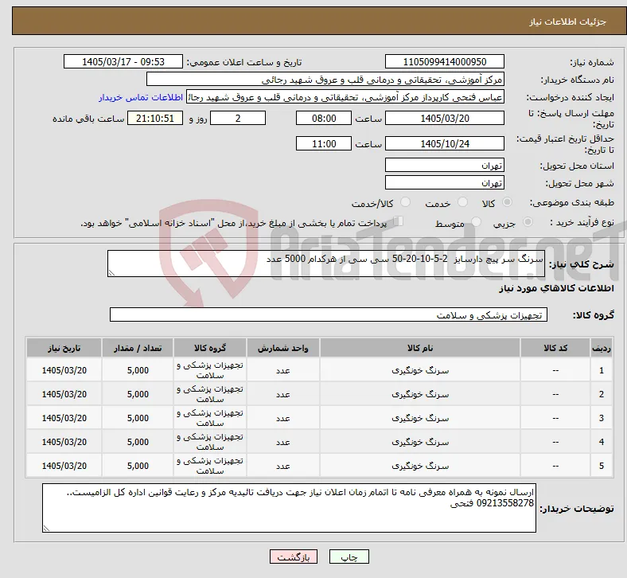Image resolution: width=627 pixels, height=578 pixels.
Task: Click row number 3 in the ردیف column
Action: point(601,418)
